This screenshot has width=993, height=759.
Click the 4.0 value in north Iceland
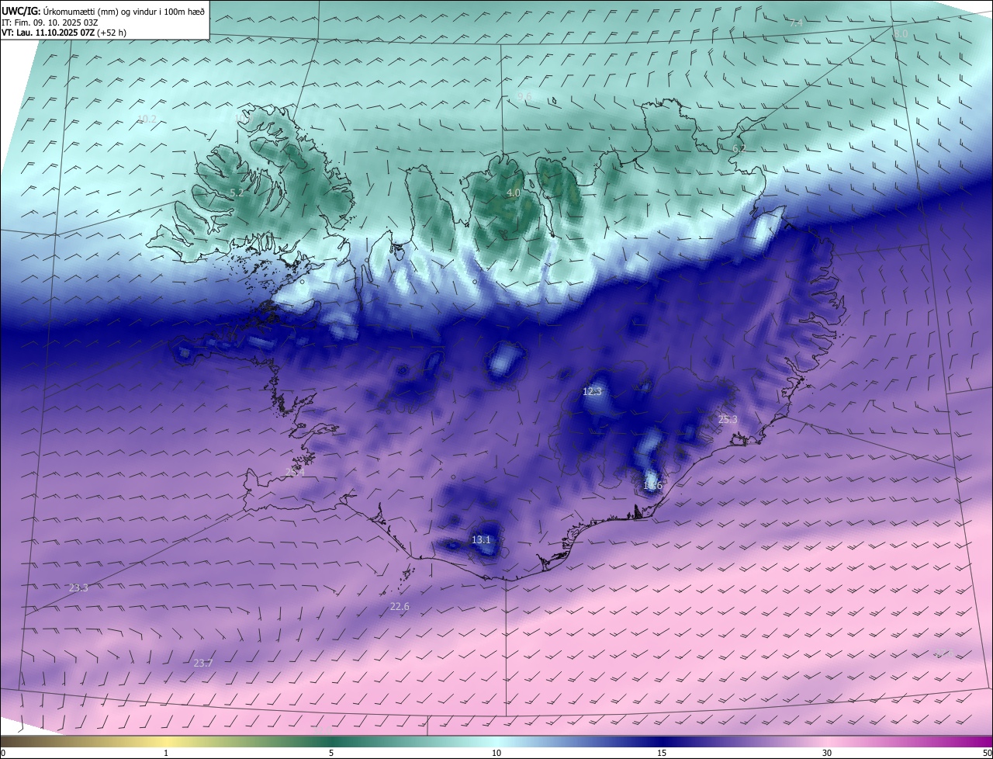pyautogui.click(x=513, y=192)
